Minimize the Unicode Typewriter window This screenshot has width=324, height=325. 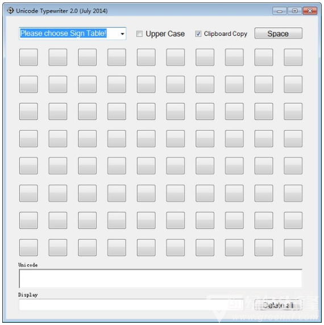point(280,11)
